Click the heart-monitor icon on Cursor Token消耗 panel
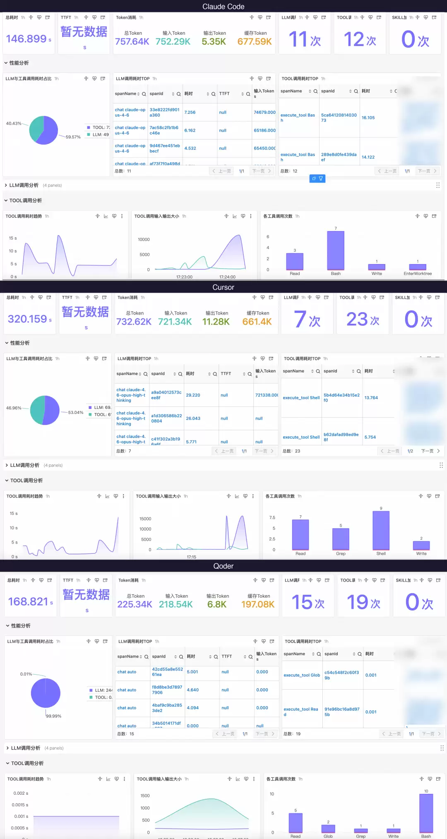The image size is (447, 839). point(262,297)
